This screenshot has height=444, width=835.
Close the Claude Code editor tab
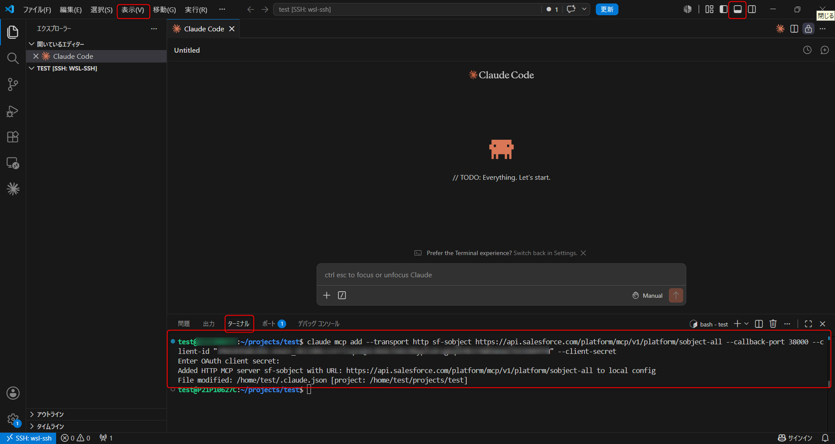pos(232,29)
